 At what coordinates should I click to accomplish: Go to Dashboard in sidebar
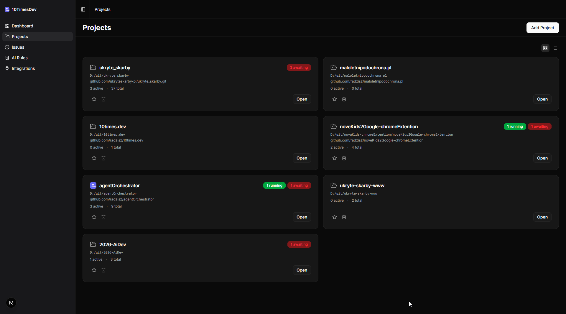click(x=22, y=26)
